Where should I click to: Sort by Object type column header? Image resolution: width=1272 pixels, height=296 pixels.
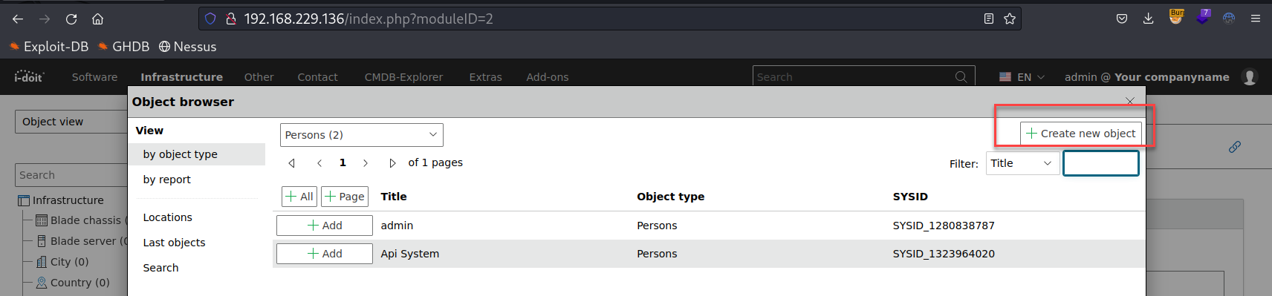[671, 197]
